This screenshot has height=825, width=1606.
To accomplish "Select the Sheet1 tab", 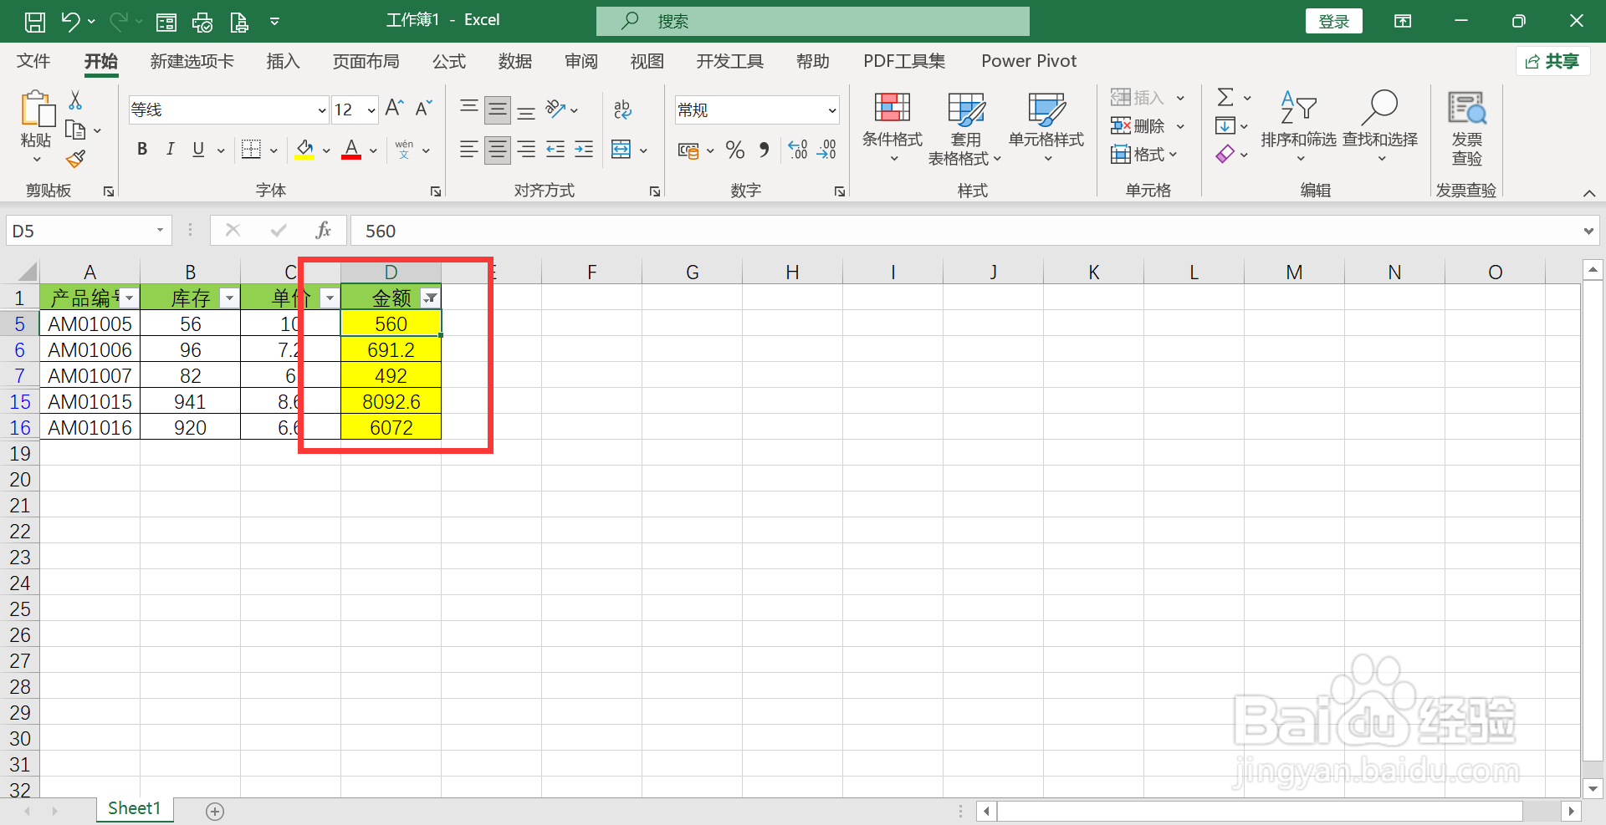I will click(134, 808).
